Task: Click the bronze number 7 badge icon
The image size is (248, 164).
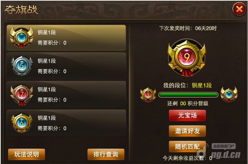Action: point(22,94)
